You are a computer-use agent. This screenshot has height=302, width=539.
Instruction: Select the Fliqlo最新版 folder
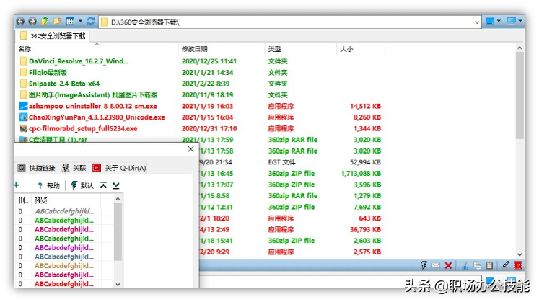48,72
